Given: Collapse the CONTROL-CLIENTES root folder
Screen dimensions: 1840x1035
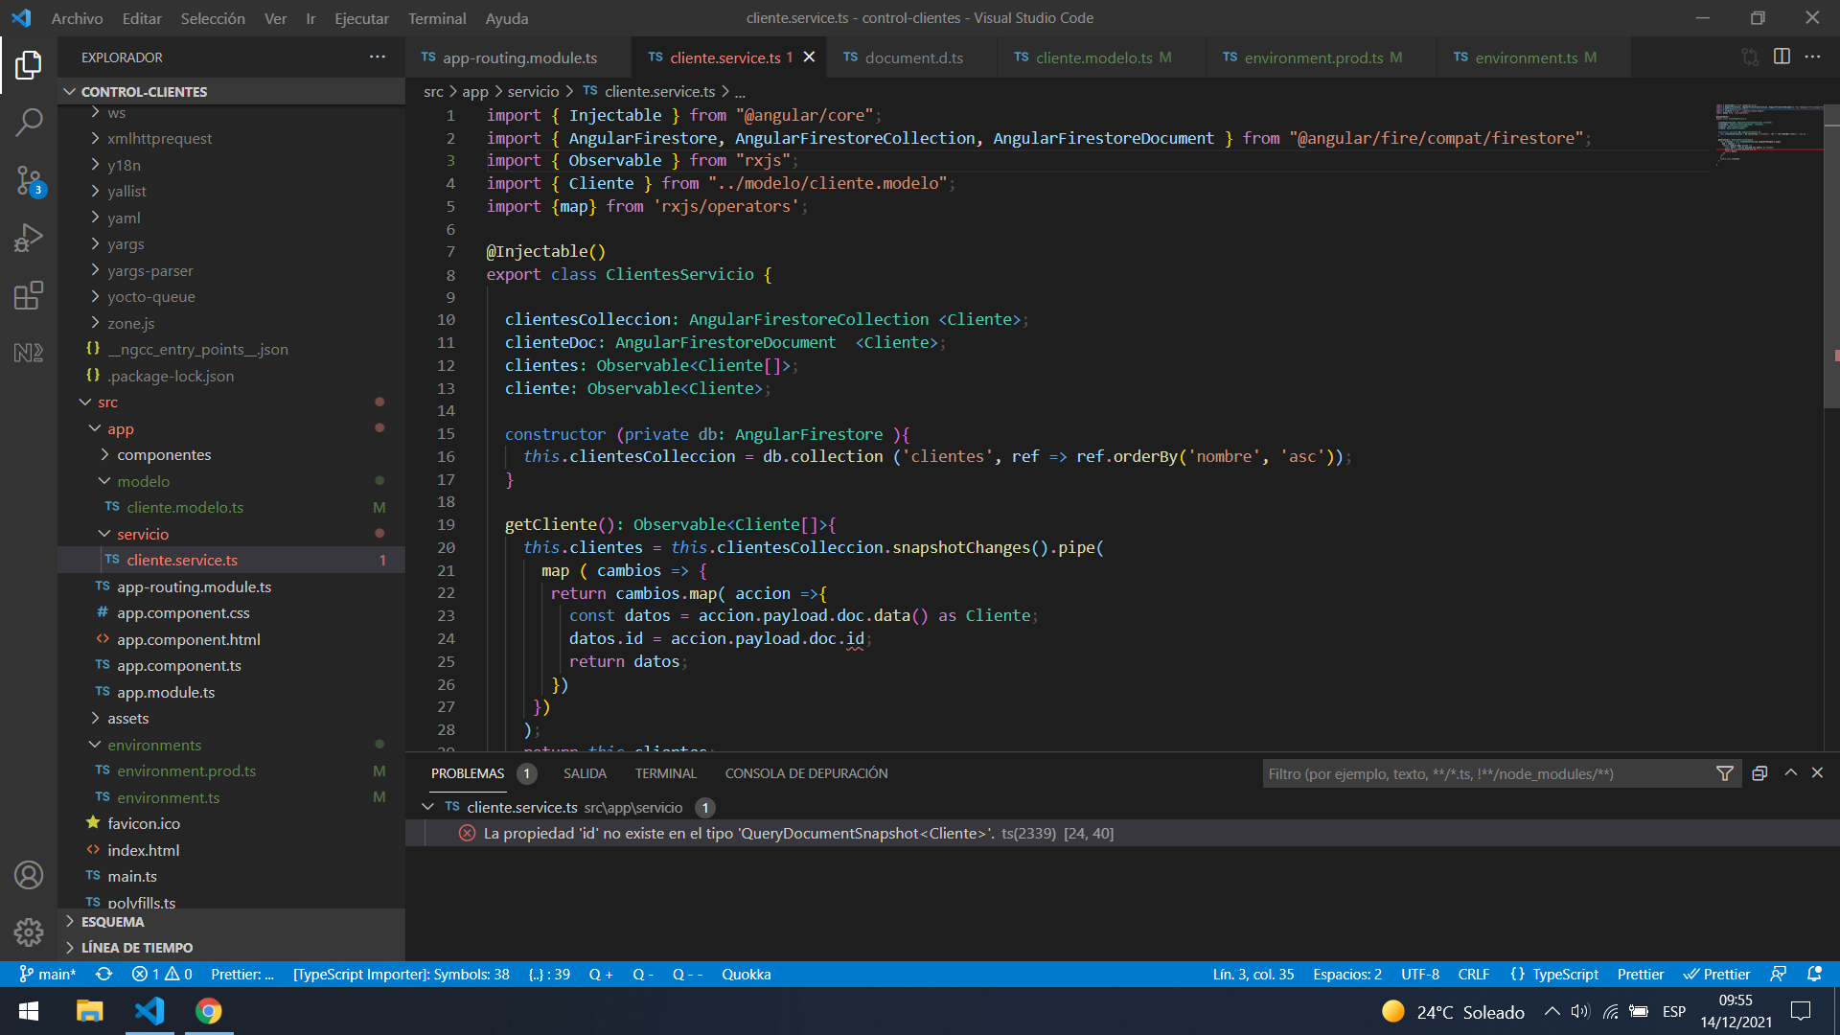Looking at the screenshot, I should click(231, 91).
